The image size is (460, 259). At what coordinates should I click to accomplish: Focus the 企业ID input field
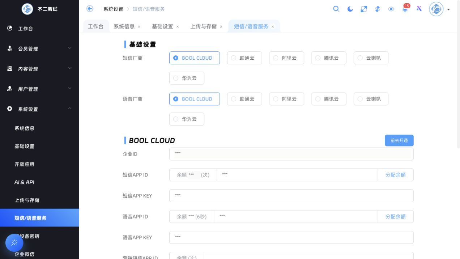pos(291,154)
